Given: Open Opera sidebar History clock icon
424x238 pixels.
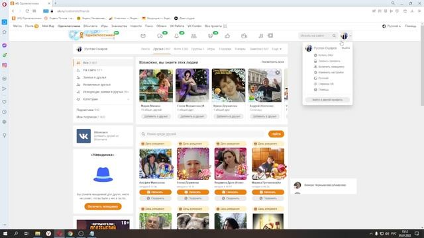Looking at the screenshot, I should [x=5, y=112].
